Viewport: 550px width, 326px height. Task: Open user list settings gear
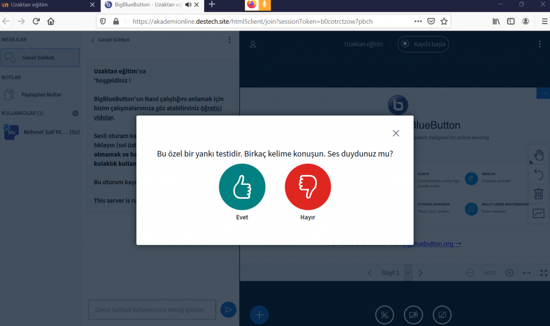click(75, 113)
